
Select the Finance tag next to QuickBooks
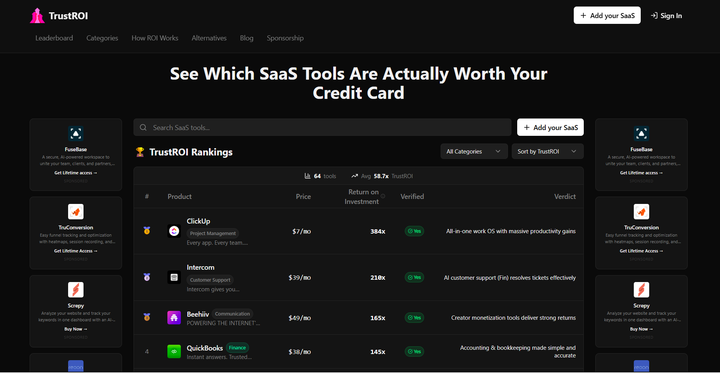(x=237, y=348)
